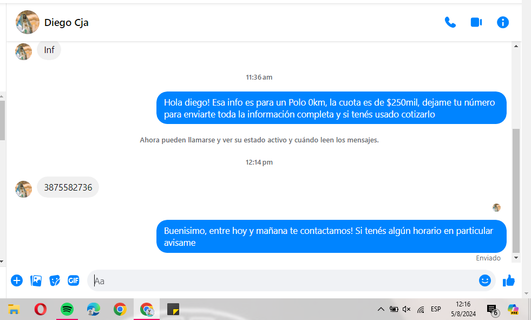This screenshot has height=320, width=531.
Task: Attach a photo or file
Action: click(36, 280)
